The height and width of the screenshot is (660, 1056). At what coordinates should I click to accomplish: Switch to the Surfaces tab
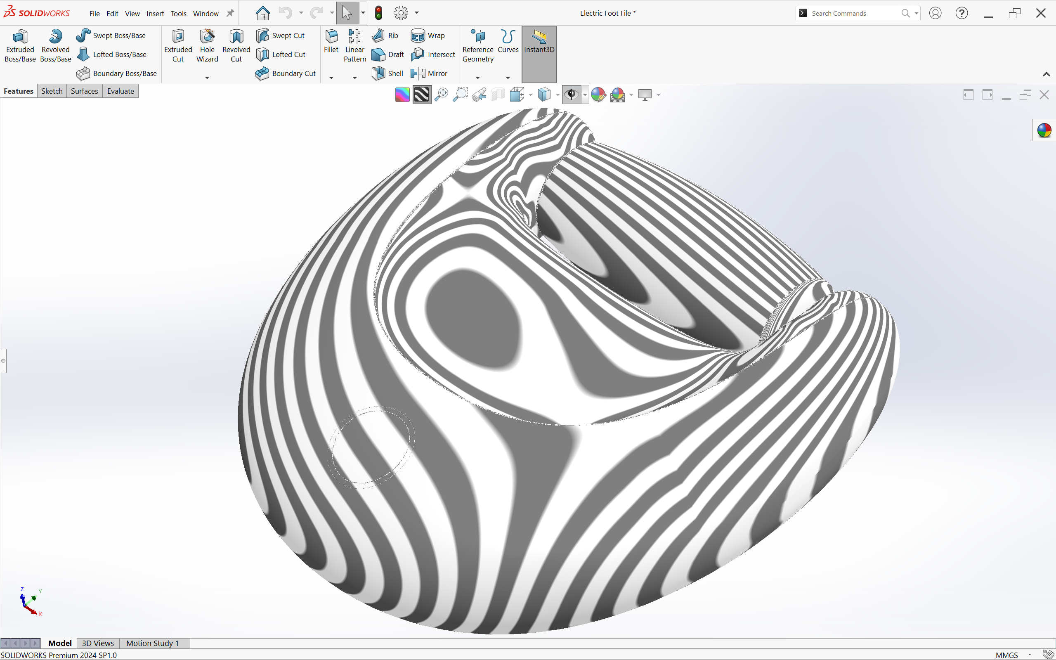pyautogui.click(x=84, y=91)
